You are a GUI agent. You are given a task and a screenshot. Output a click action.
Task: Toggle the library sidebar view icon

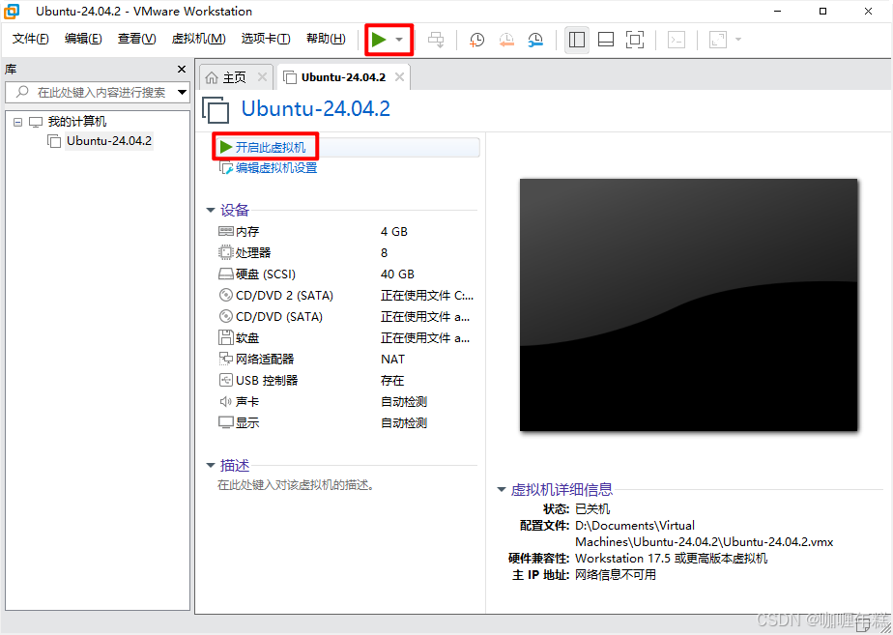tap(577, 40)
